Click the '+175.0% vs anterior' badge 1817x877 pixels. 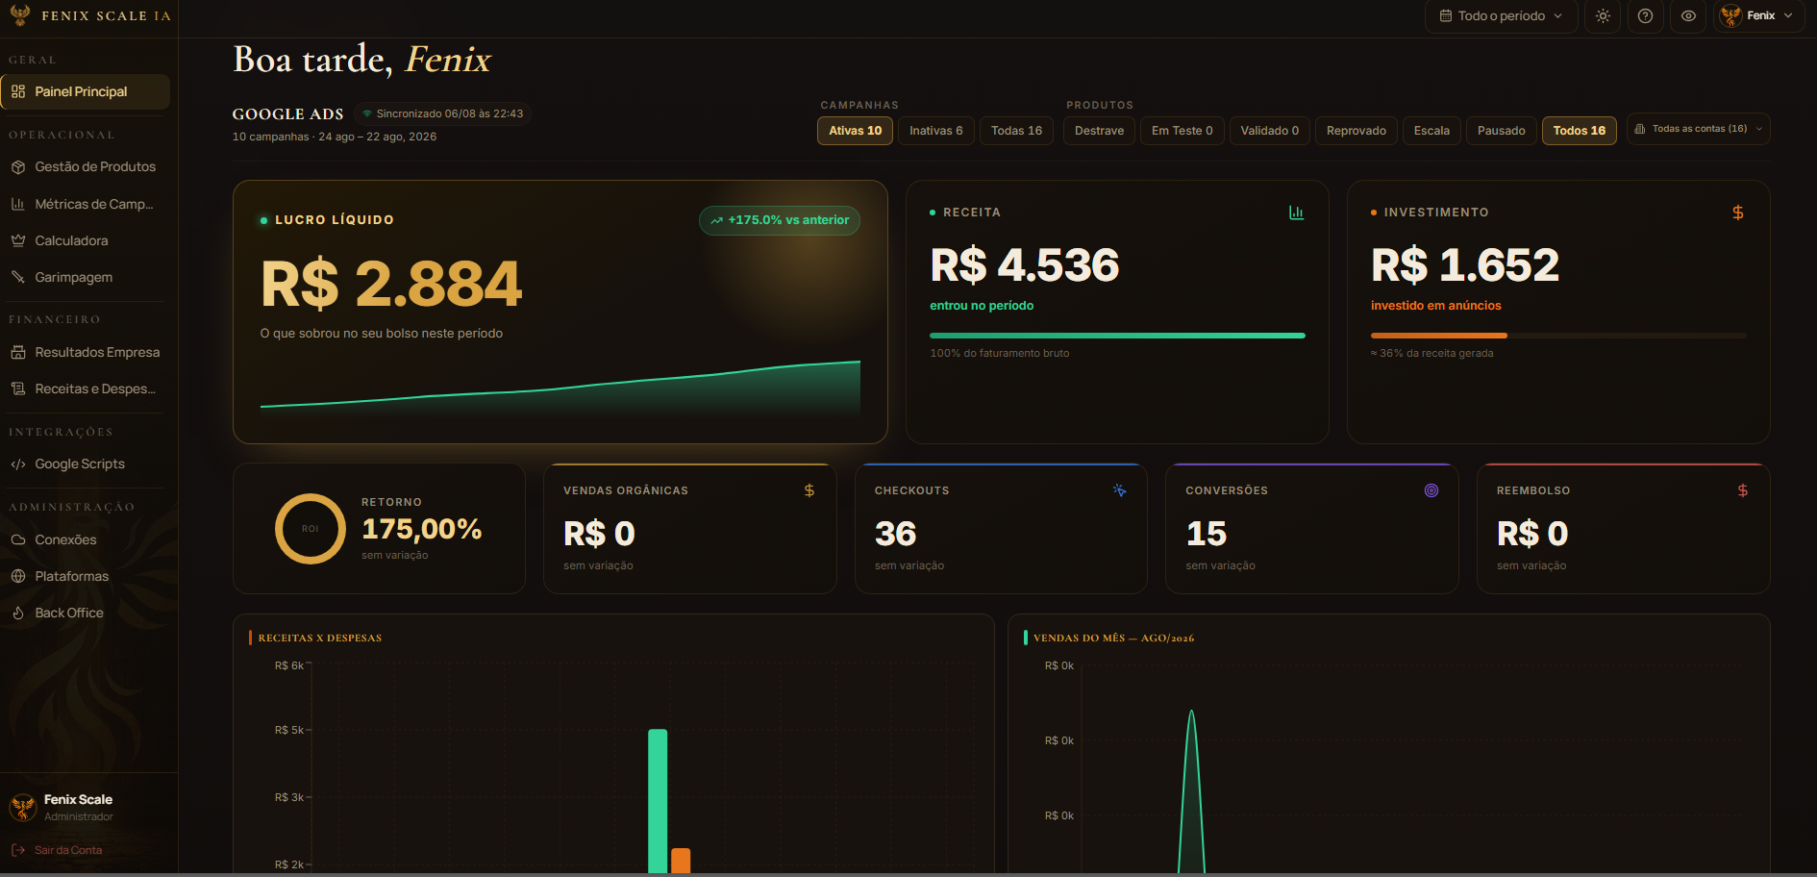(x=780, y=220)
